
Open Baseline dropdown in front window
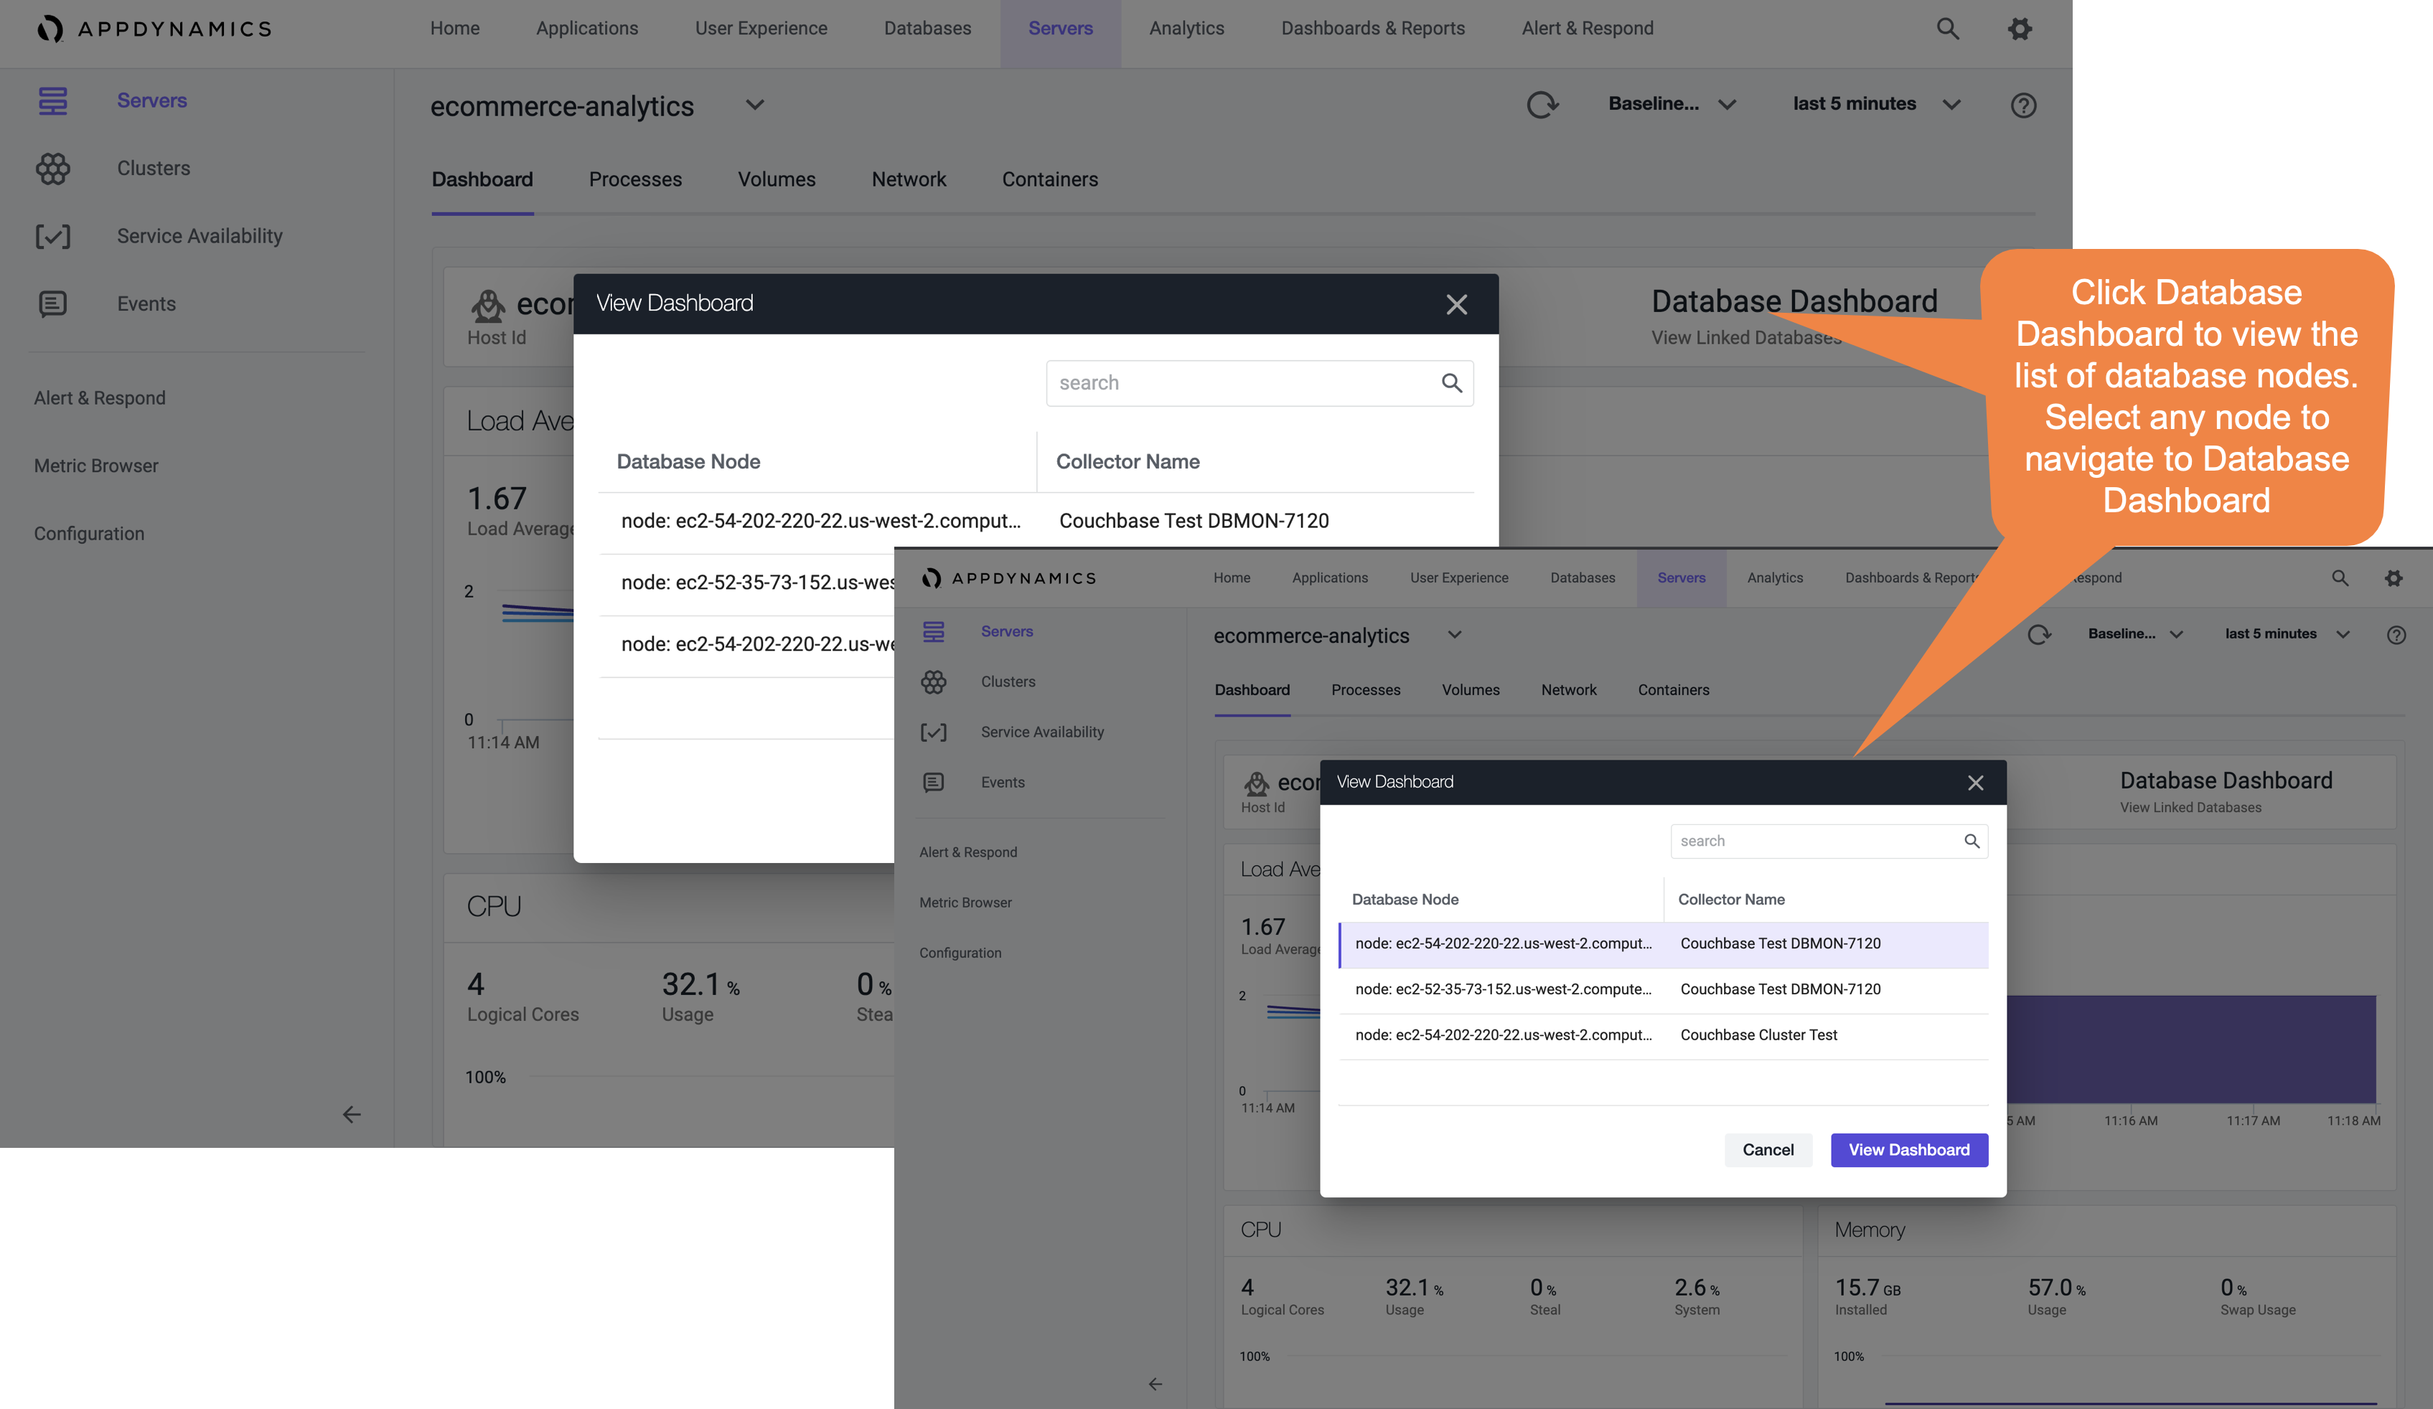[x=2134, y=634]
